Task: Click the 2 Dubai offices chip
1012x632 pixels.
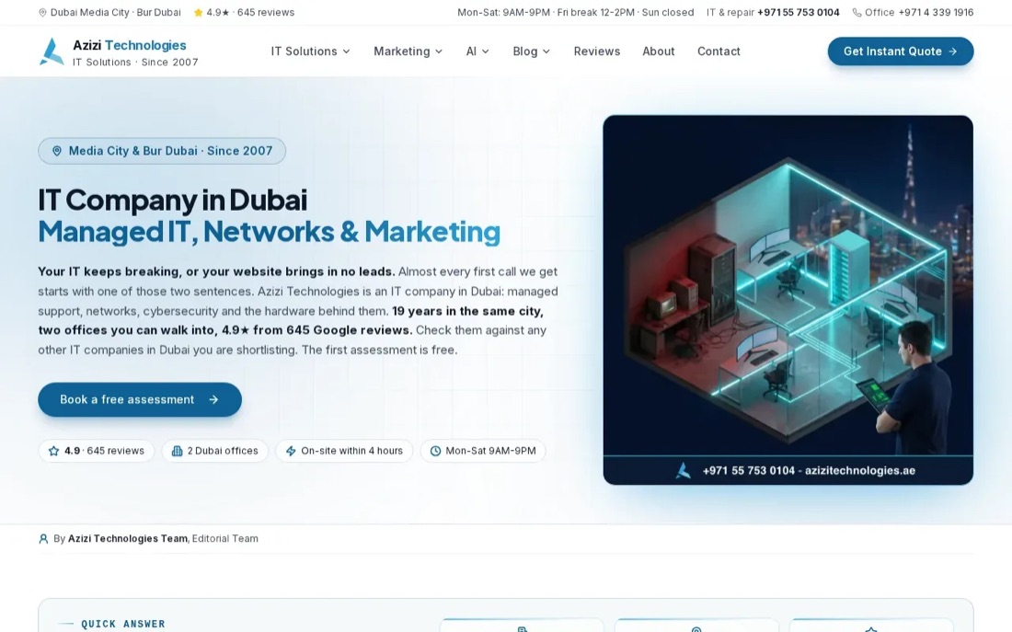Action: pos(216,451)
